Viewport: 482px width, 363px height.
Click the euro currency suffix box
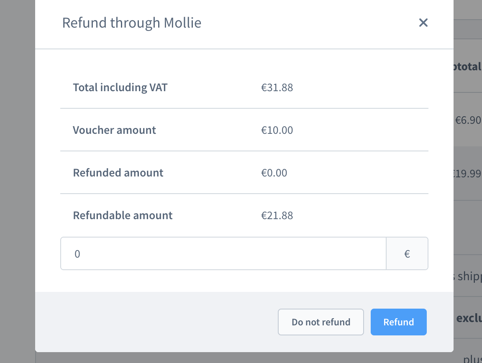(x=407, y=254)
